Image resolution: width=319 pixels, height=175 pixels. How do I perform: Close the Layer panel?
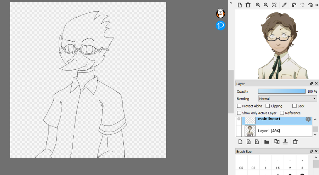click(x=316, y=84)
